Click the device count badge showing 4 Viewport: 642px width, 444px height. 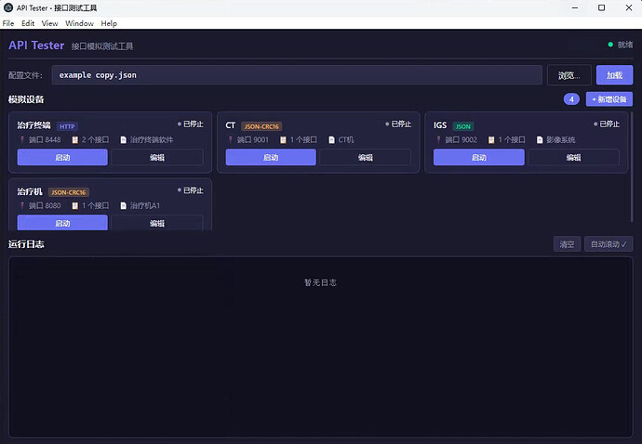[571, 99]
